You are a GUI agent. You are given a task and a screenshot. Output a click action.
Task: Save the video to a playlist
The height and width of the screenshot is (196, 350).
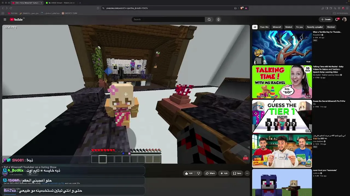pos(237,173)
